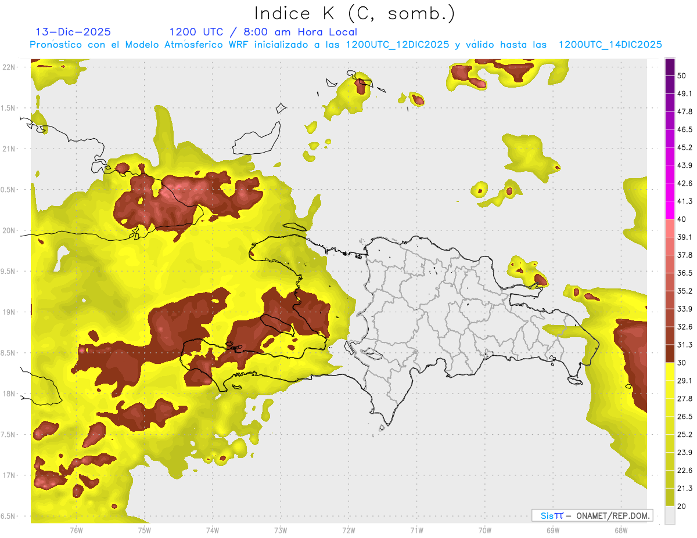The height and width of the screenshot is (538, 697).
Task: Click the colorbar value '22.6'
Action: tap(685, 471)
